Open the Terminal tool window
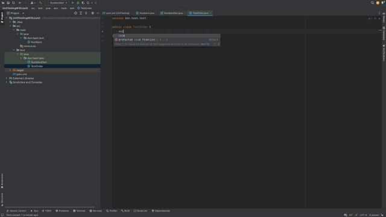 79,211
